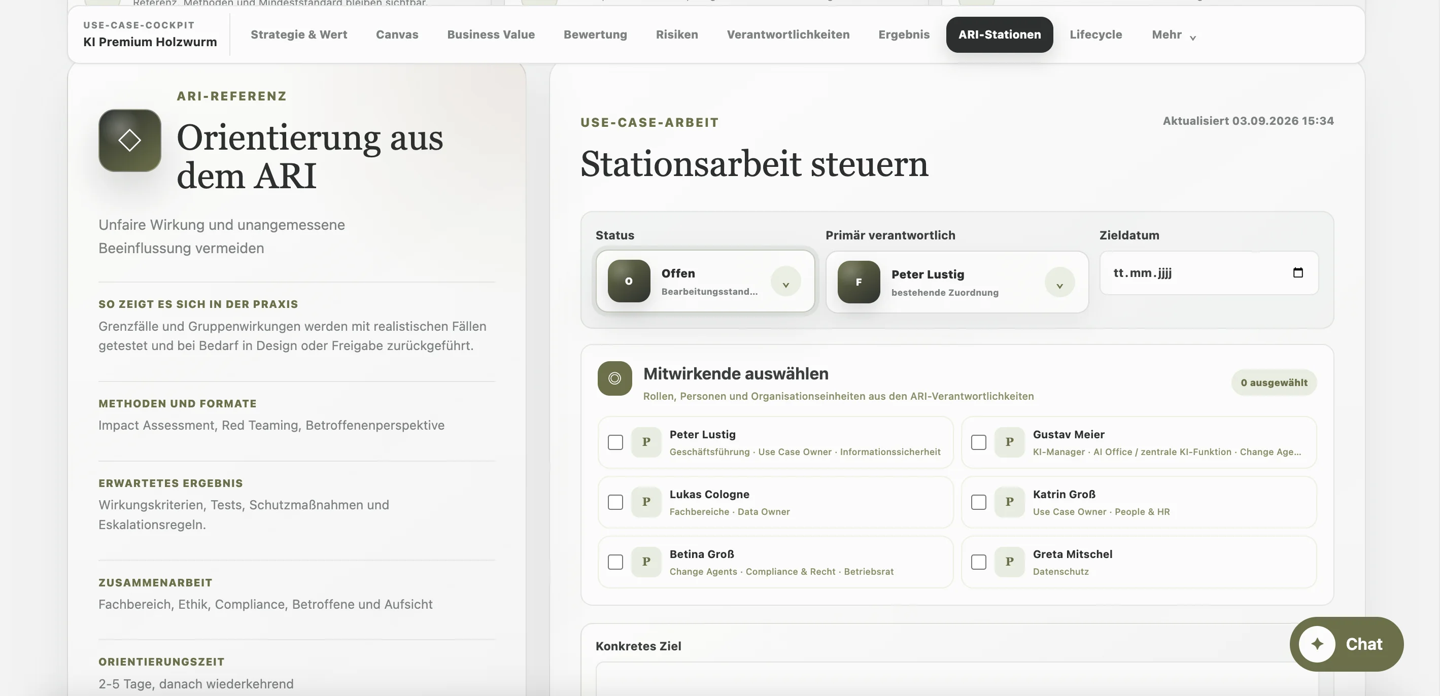Image resolution: width=1440 pixels, height=696 pixels.
Task: Open the Ergebnis tab
Action: [x=904, y=34]
